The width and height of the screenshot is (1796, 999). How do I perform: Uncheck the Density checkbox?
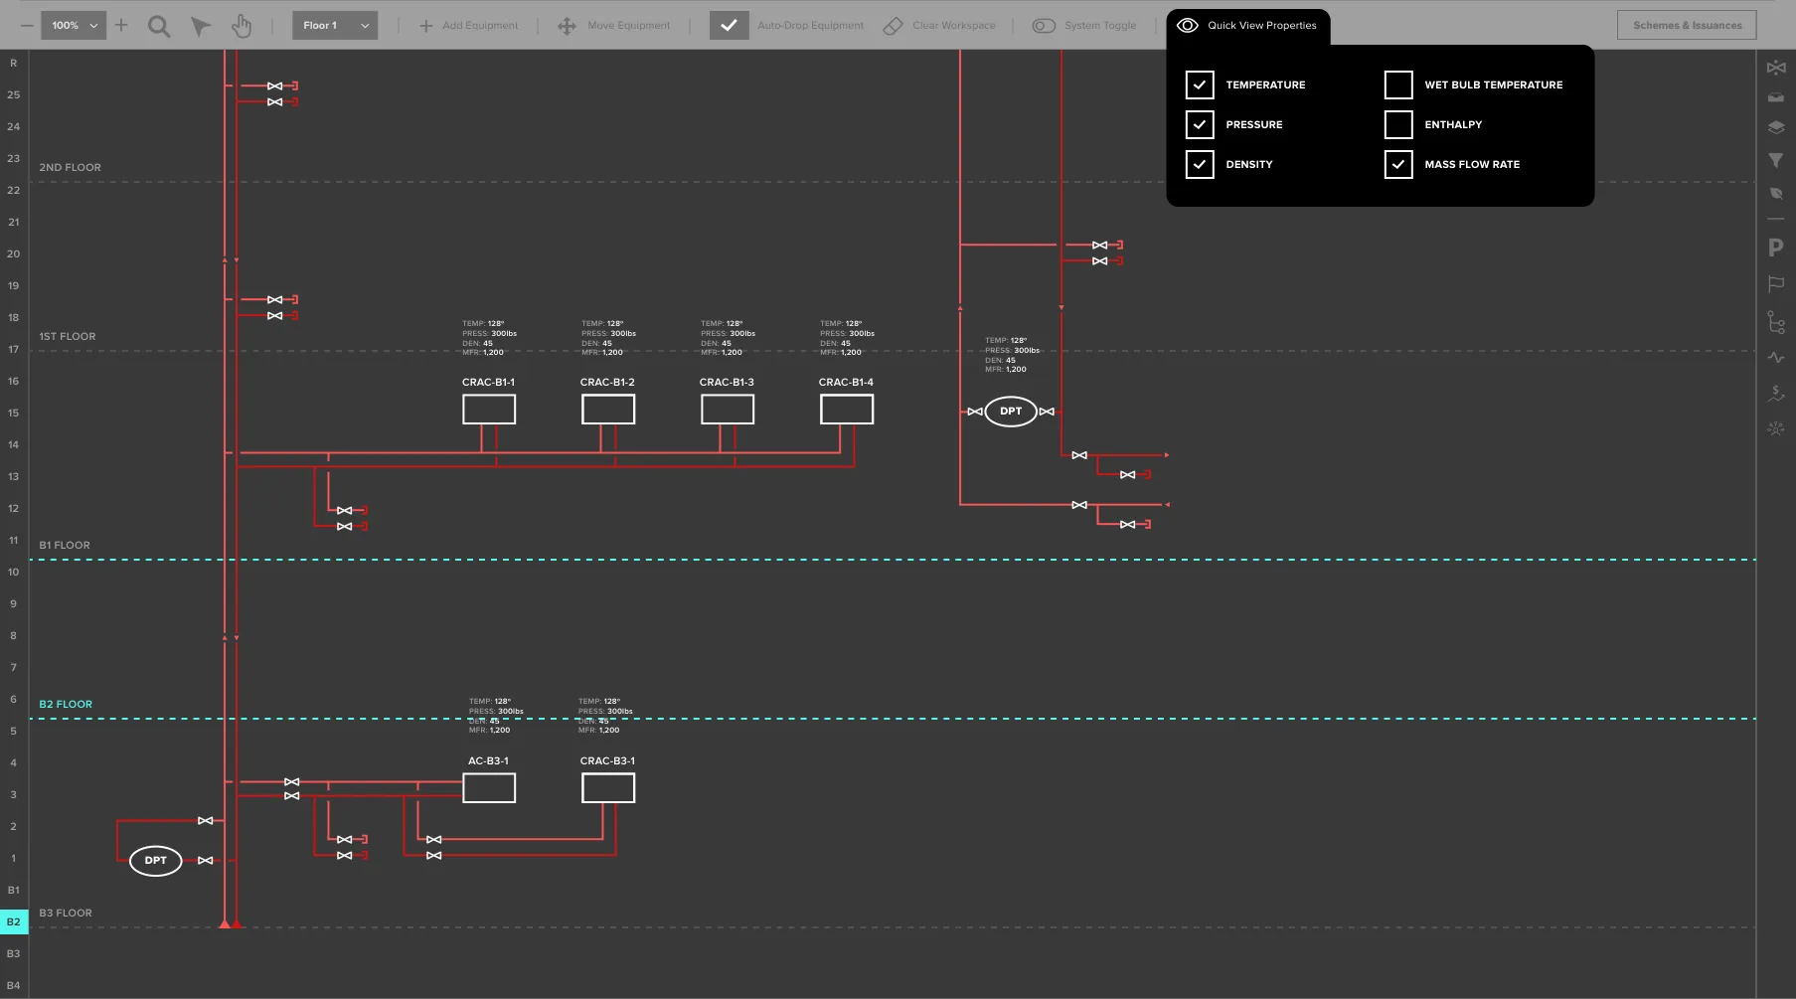pyautogui.click(x=1200, y=164)
